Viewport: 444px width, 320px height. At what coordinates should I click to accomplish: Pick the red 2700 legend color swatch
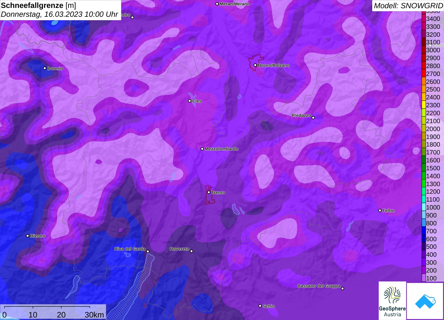424,73
